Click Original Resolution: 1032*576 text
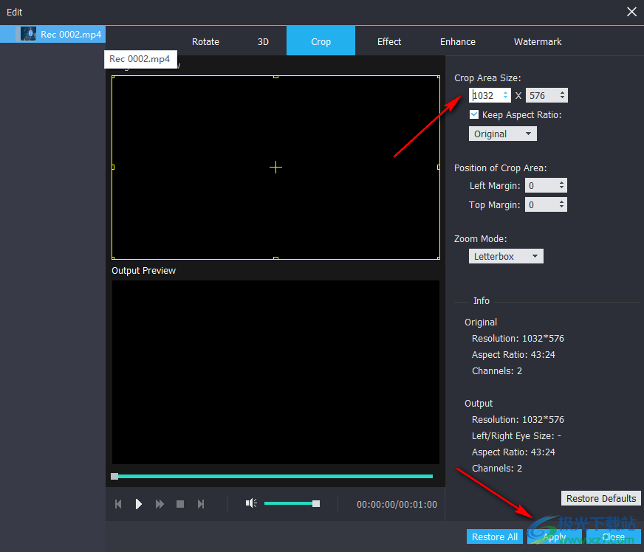The height and width of the screenshot is (552, 644). tap(518, 339)
